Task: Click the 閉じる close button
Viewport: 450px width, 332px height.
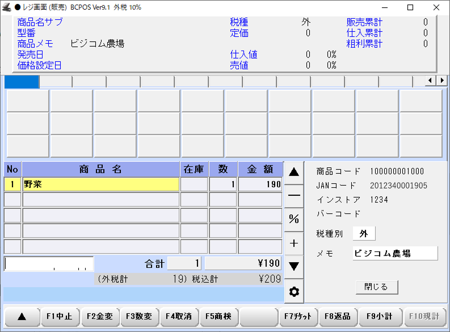Action: click(376, 287)
